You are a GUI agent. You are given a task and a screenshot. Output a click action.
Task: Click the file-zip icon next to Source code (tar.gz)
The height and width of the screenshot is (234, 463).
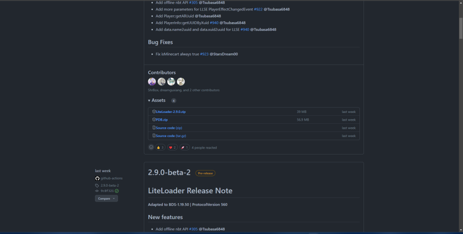pos(154,136)
